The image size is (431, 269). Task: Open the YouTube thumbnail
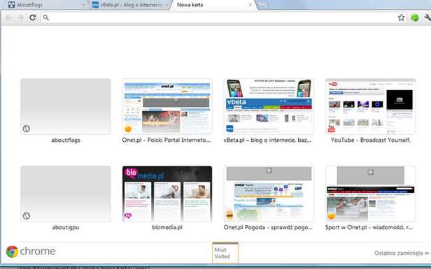coord(370,106)
